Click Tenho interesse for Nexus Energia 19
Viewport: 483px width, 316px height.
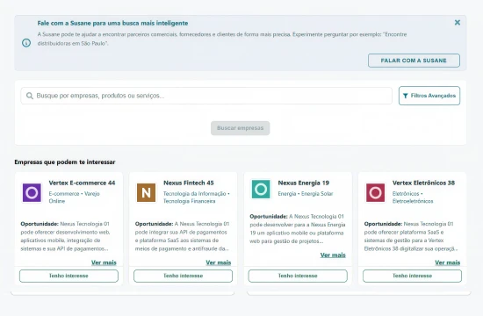click(x=298, y=276)
